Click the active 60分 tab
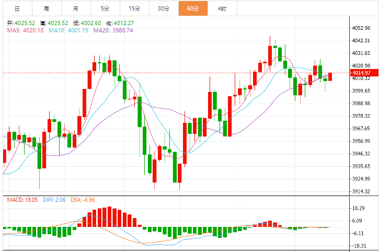This screenshot has height=252, width=379. 193,8
